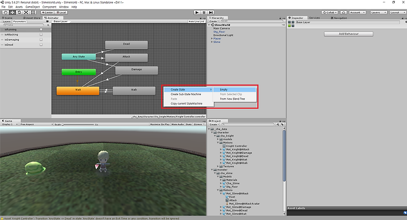Toggle Local rotation mode button

(x=61, y=12)
